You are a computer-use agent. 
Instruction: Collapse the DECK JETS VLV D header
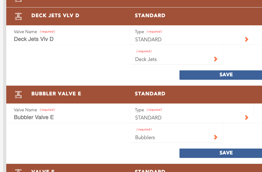coord(134,16)
